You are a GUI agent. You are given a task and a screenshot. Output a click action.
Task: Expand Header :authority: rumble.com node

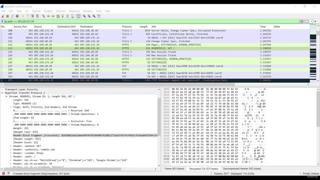[x=10, y=149]
